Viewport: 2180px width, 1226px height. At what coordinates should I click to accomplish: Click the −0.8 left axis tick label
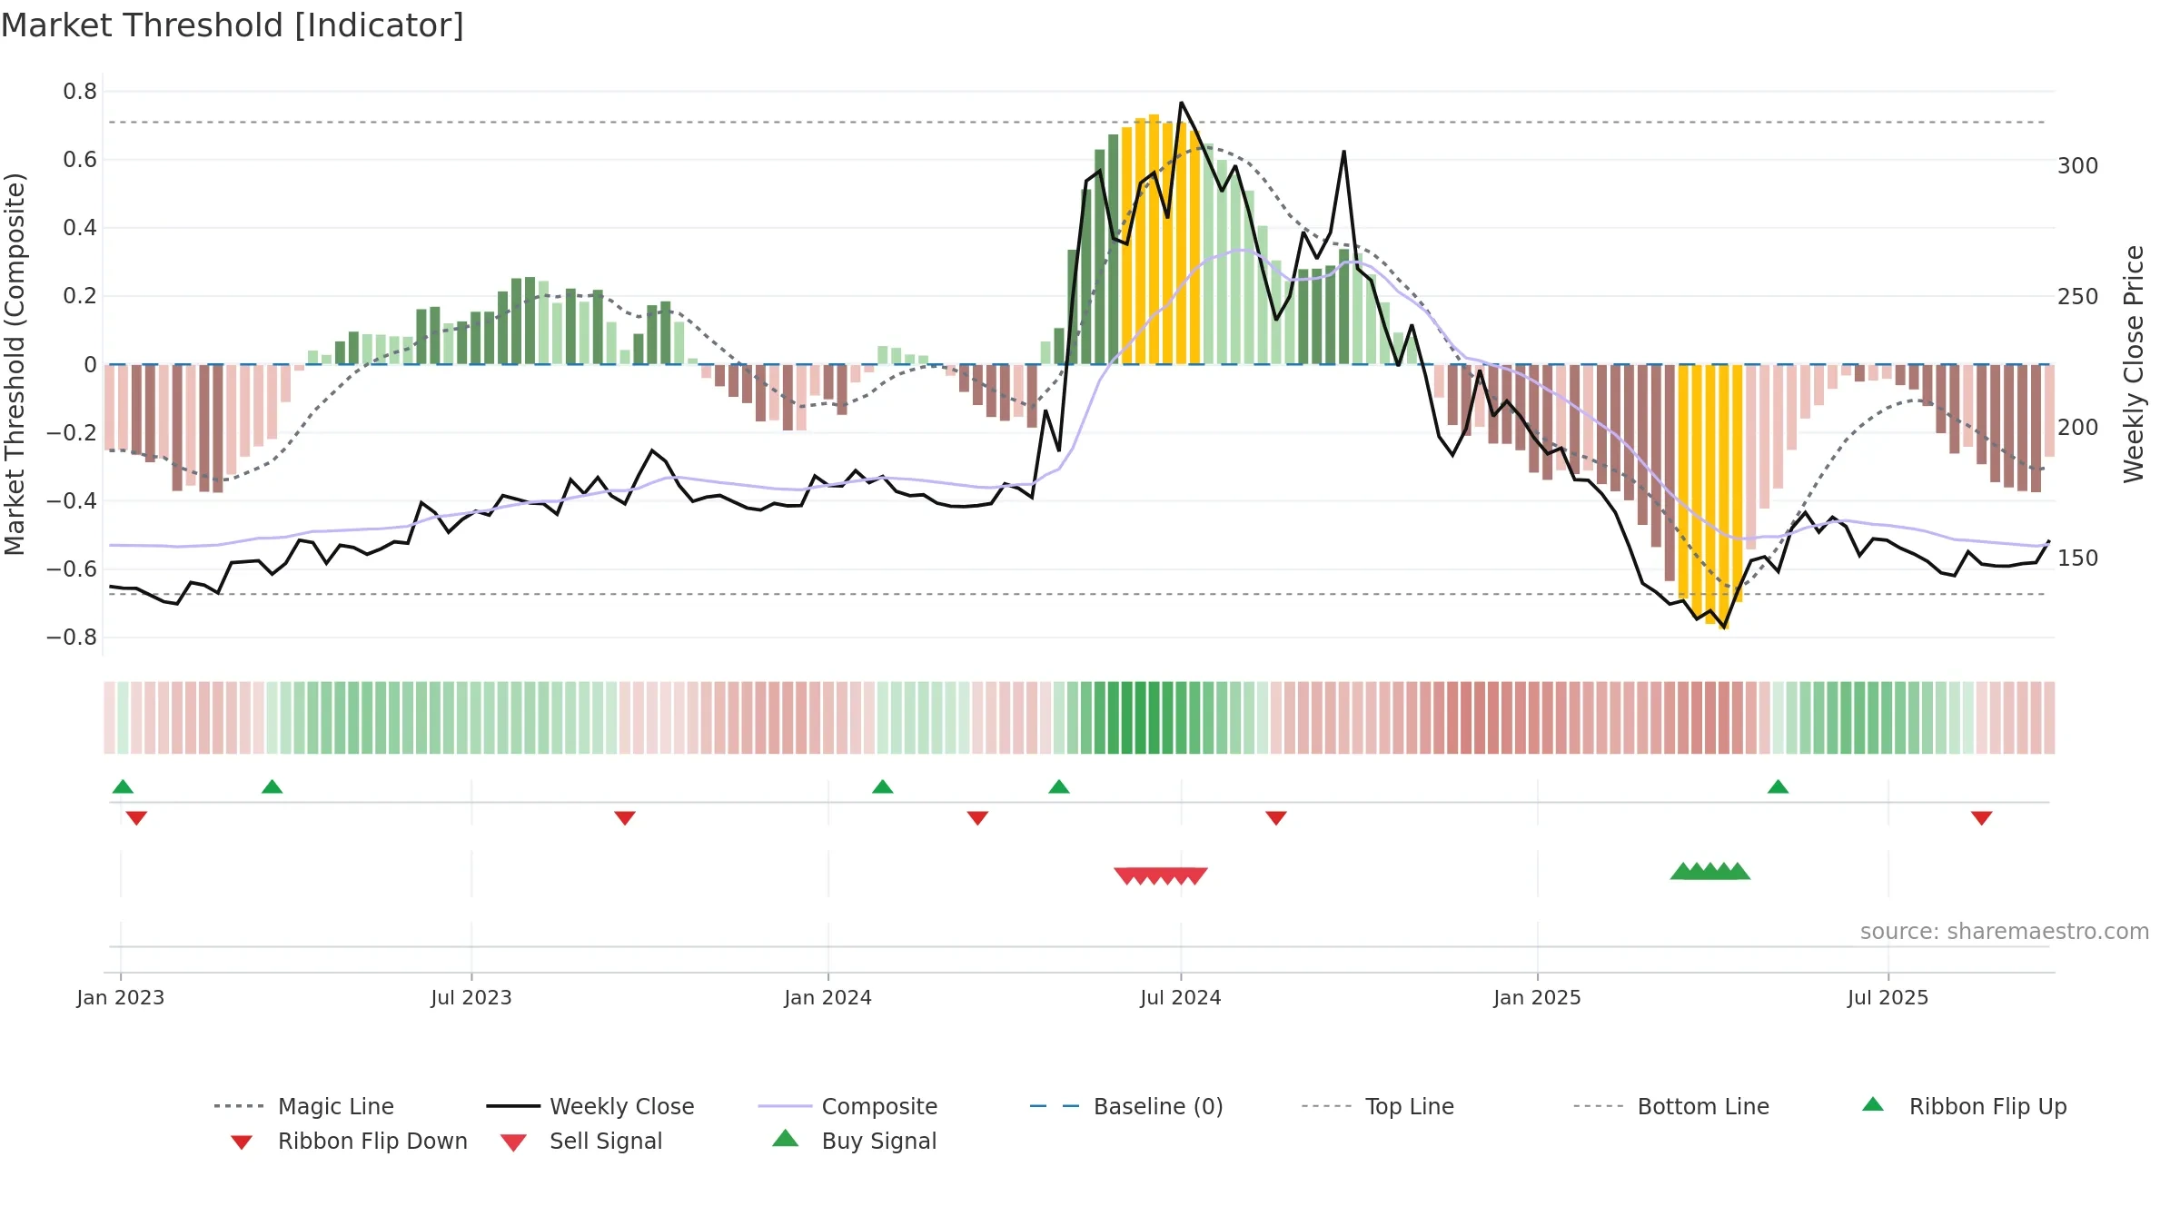pos(72,638)
